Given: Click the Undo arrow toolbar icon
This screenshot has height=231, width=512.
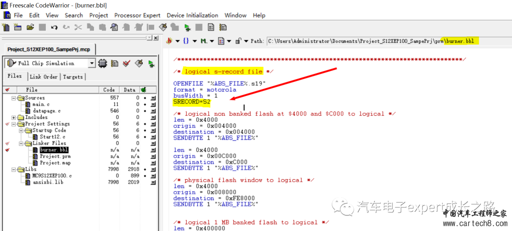Looking at the screenshot, I should coord(54,27).
